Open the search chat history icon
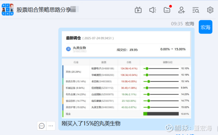Image resolution: width=218 pixels, height=135 pixels. [196, 10]
